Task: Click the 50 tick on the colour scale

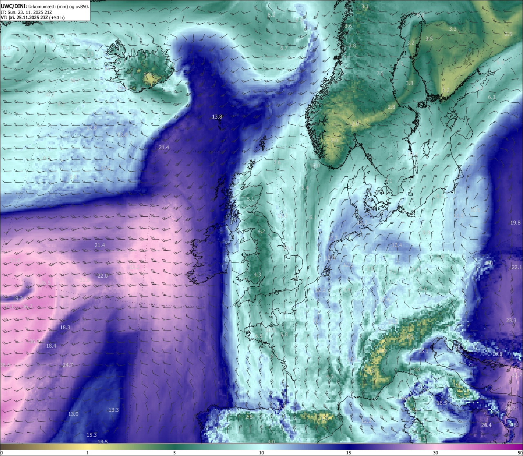Action: (x=520, y=452)
